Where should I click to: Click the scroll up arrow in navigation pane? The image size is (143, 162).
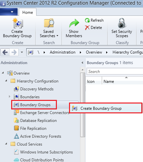[83, 70]
